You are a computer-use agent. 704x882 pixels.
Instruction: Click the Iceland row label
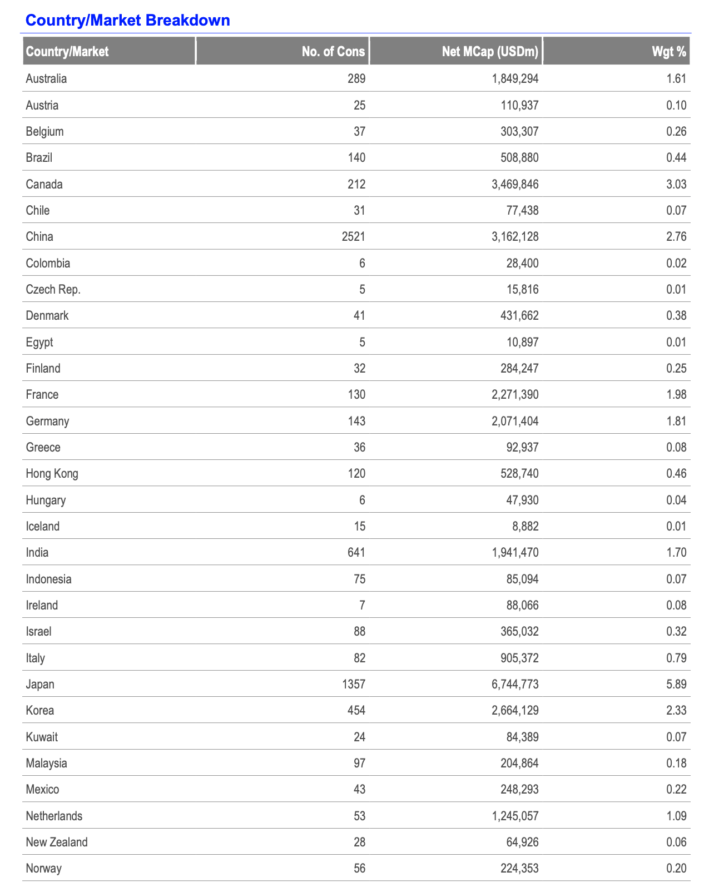coord(42,526)
